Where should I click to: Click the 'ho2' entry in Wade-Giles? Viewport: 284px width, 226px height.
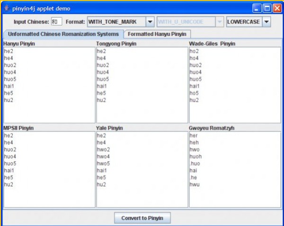194,51
